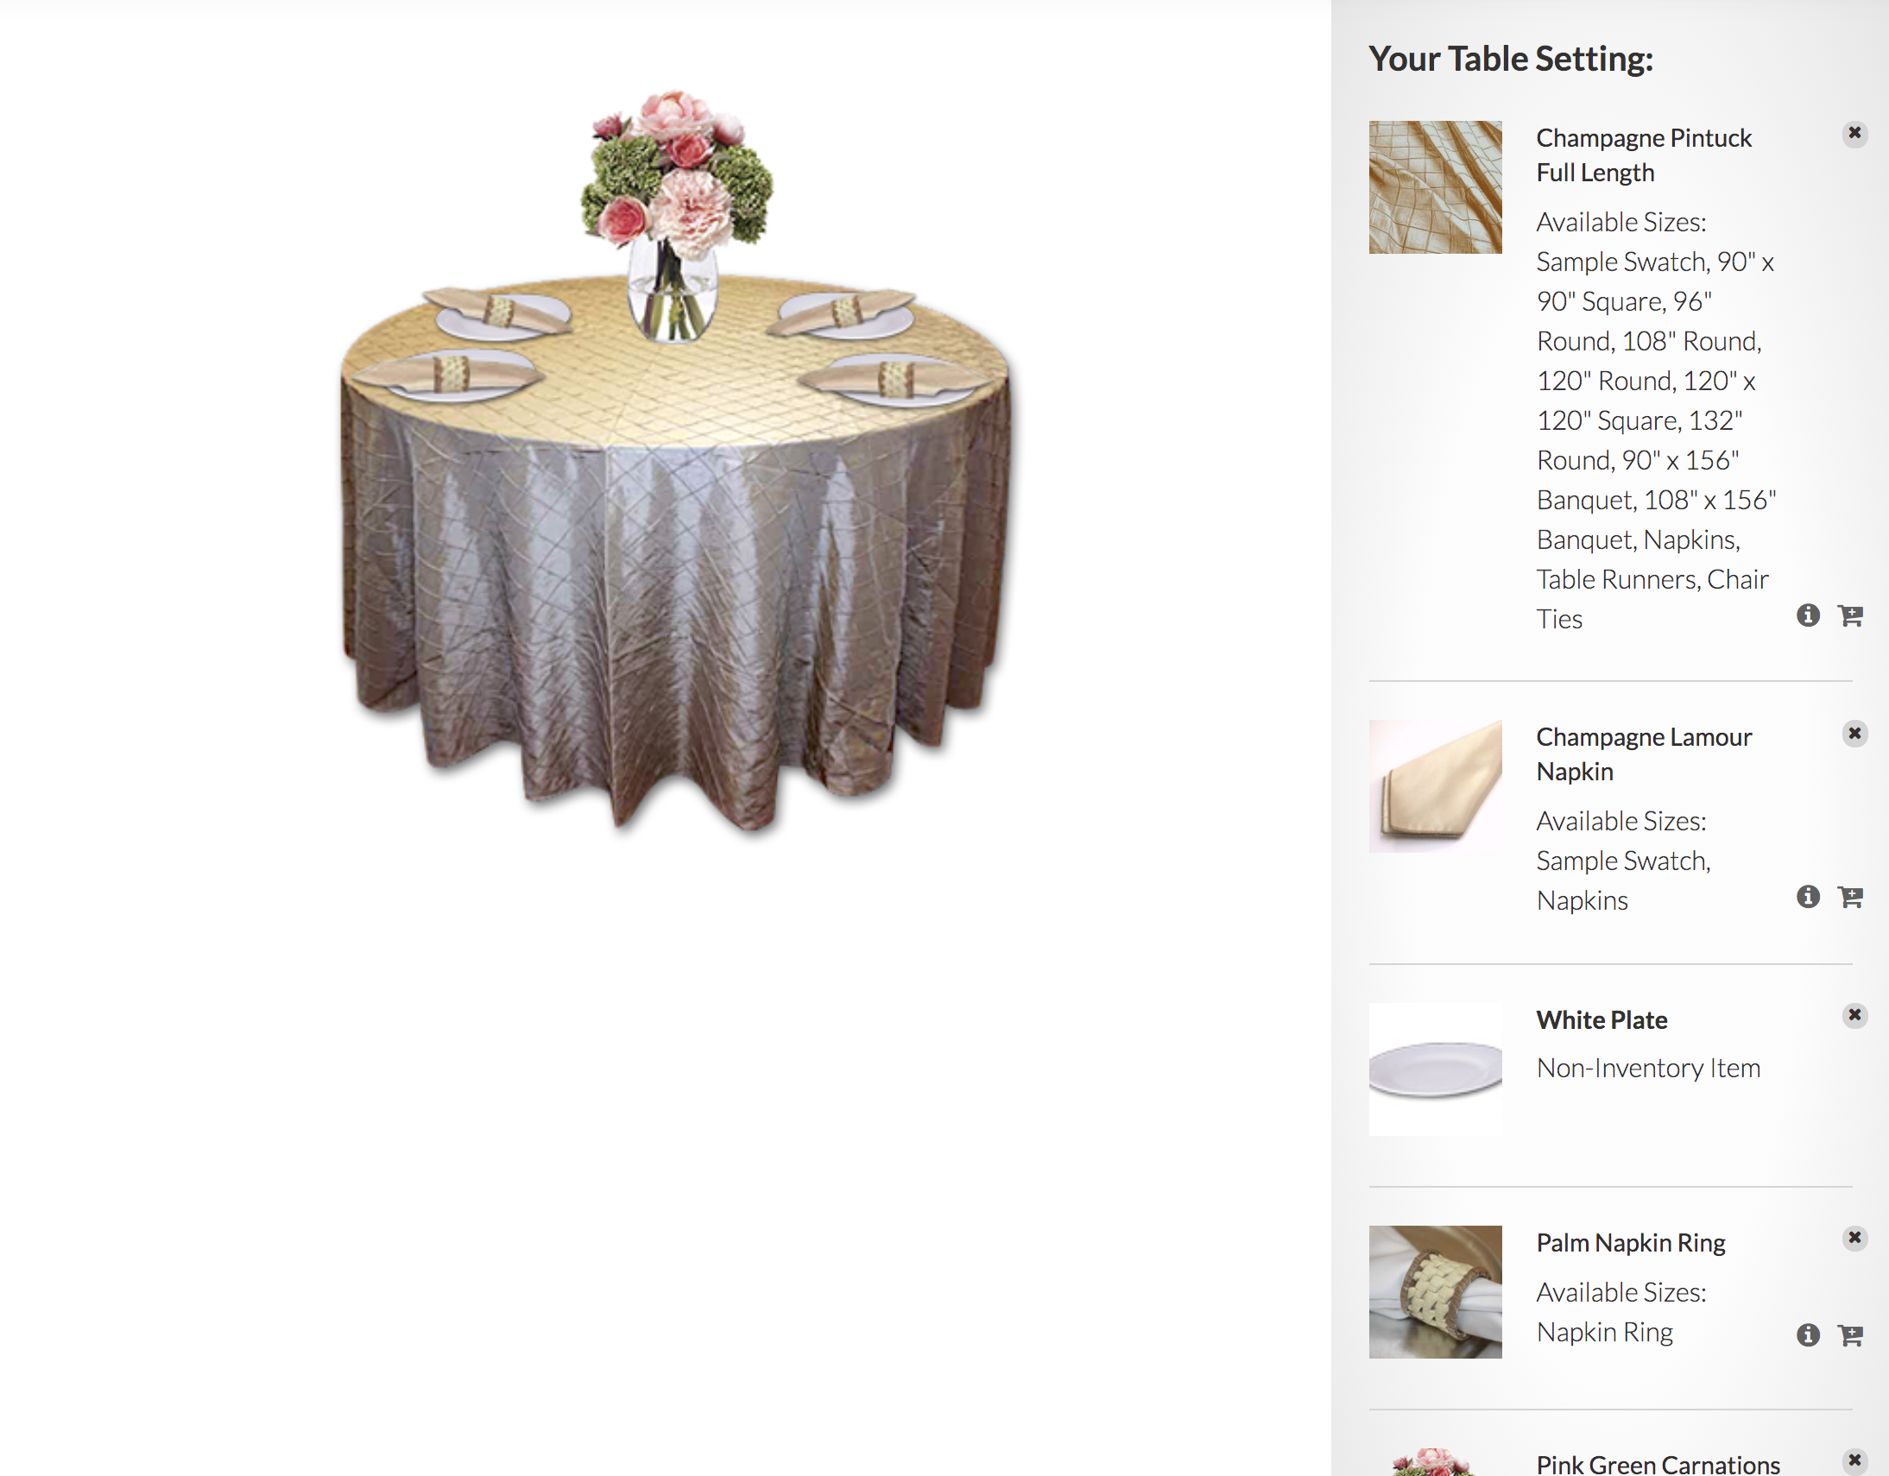Viewport: 1889px width, 1476px height.
Task: Click the Palm Napkin Ring title
Action: 1630,1243
